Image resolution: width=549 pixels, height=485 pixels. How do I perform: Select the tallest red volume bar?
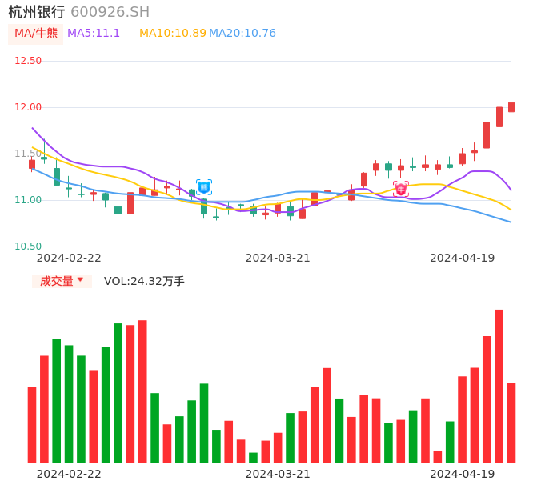[499, 386]
